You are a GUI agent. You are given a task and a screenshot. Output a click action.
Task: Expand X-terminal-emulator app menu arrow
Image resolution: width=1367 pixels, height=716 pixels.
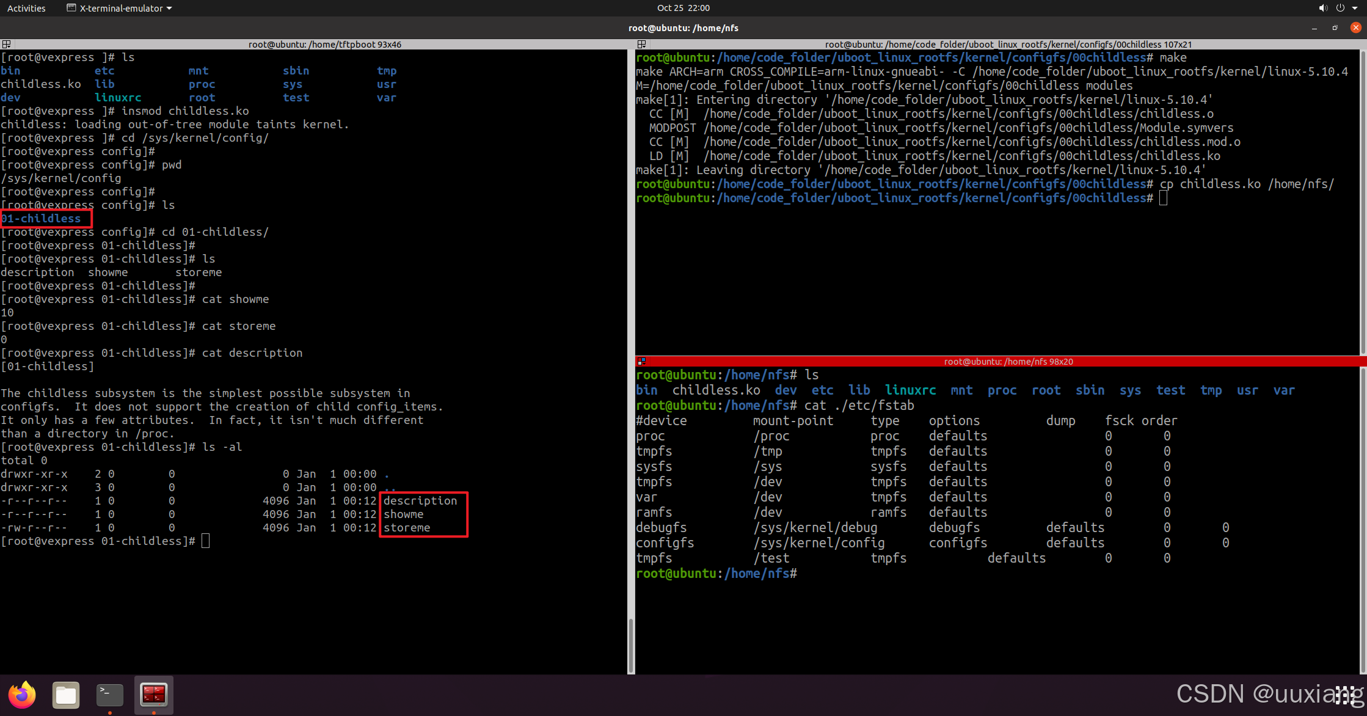pos(169,9)
